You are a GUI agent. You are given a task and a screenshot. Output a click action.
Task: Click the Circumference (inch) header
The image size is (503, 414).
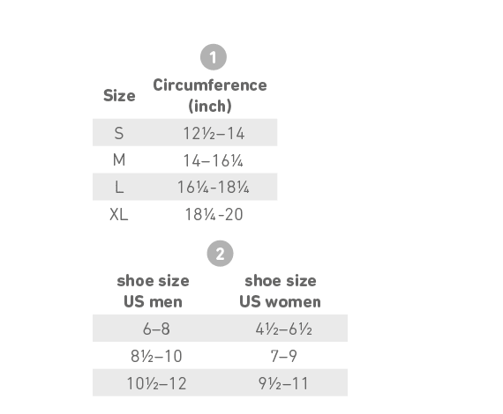click(x=210, y=95)
